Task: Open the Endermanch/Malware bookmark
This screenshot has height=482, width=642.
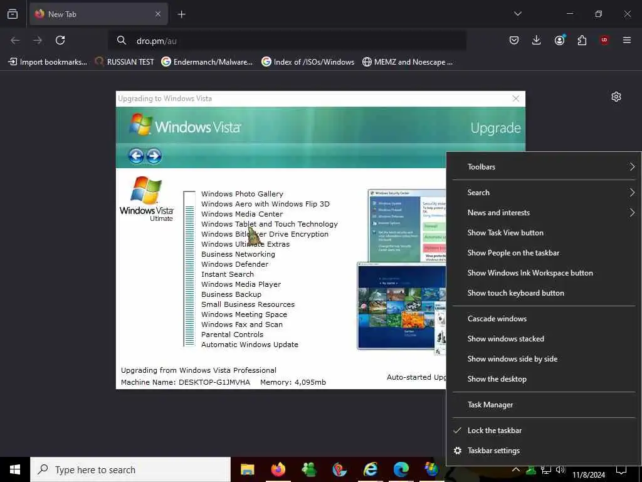Action: tap(207, 62)
